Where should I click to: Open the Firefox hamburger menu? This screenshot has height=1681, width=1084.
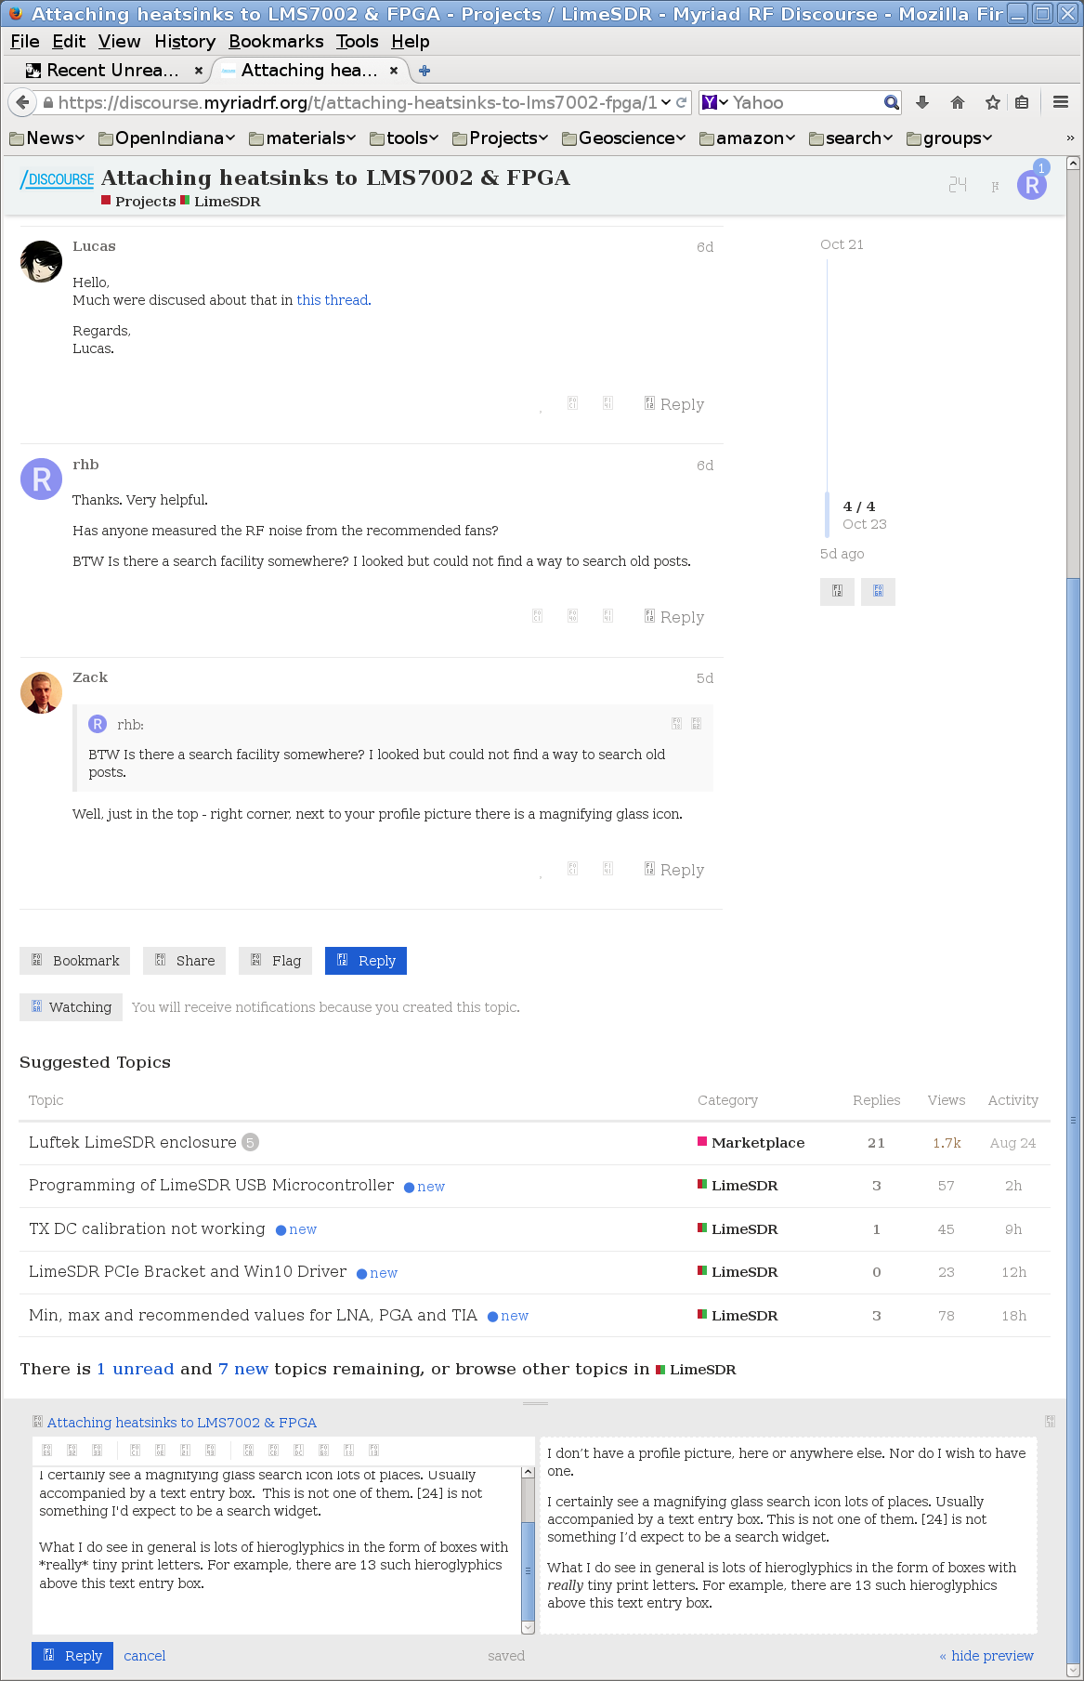(1061, 102)
